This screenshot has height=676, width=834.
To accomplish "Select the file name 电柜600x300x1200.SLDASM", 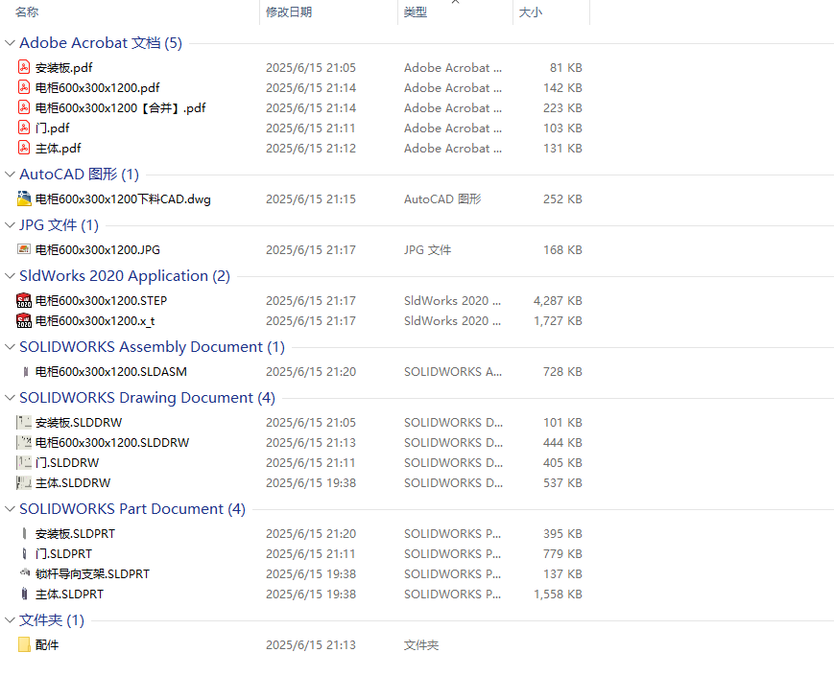I will tap(110, 371).
